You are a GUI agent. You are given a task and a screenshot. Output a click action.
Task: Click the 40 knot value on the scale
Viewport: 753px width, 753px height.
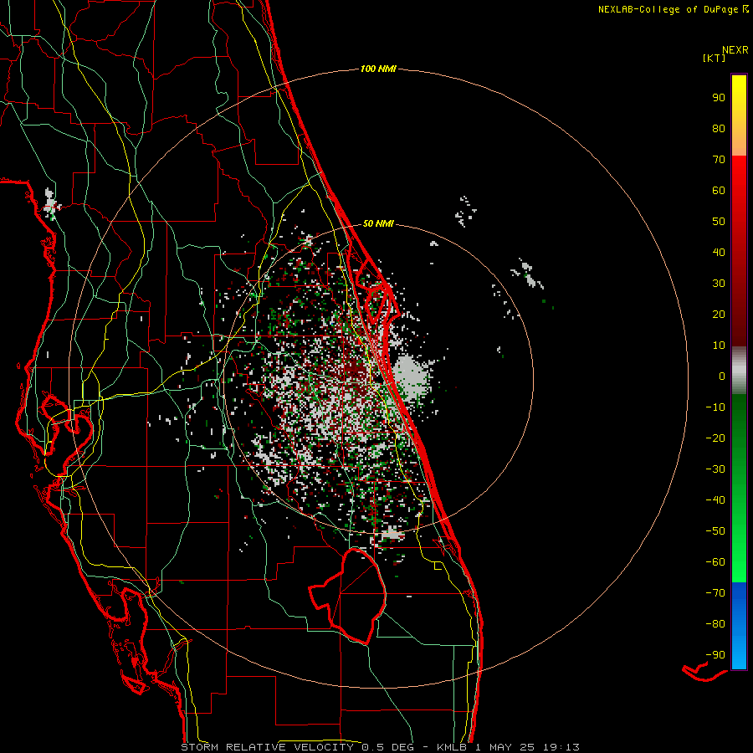719,252
